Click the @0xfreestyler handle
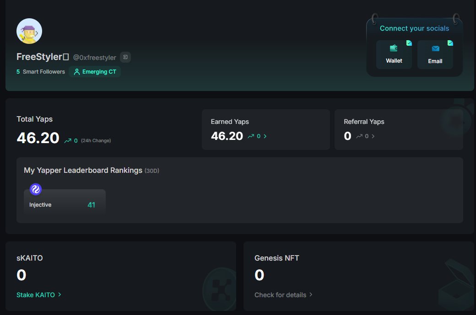The width and height of the screenshot is (476, 315). click(95, 58)
